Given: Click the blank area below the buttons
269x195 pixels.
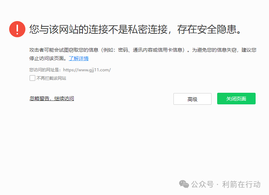Looking at the screenshot, I should [x=135, y=140].
